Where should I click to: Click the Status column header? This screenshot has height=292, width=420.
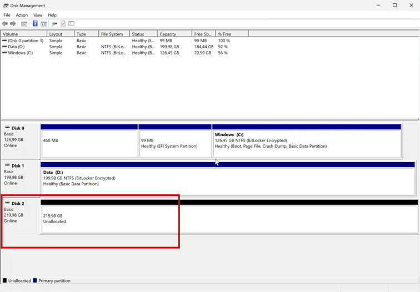pyautogui.click(x=143, y=34)
